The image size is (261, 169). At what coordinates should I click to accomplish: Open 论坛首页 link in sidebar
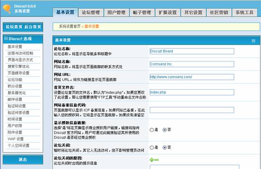point(14,27)
